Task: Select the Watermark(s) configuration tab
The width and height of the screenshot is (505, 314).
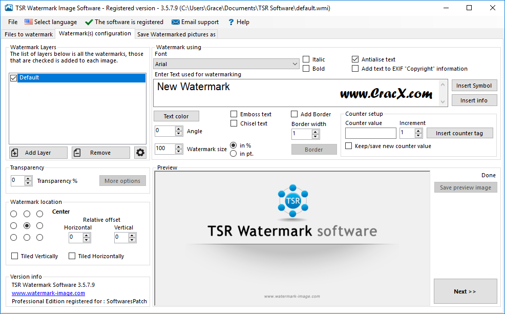Action: (95, 33)
